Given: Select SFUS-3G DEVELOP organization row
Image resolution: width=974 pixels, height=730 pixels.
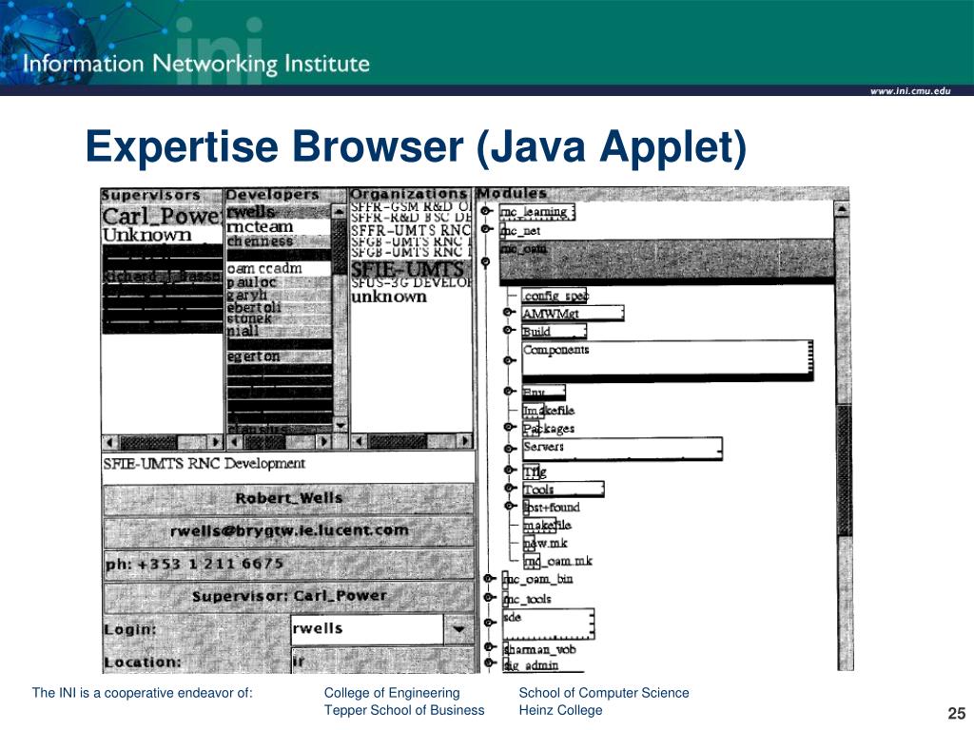Looking at the screenshot, I should (411, 282).
